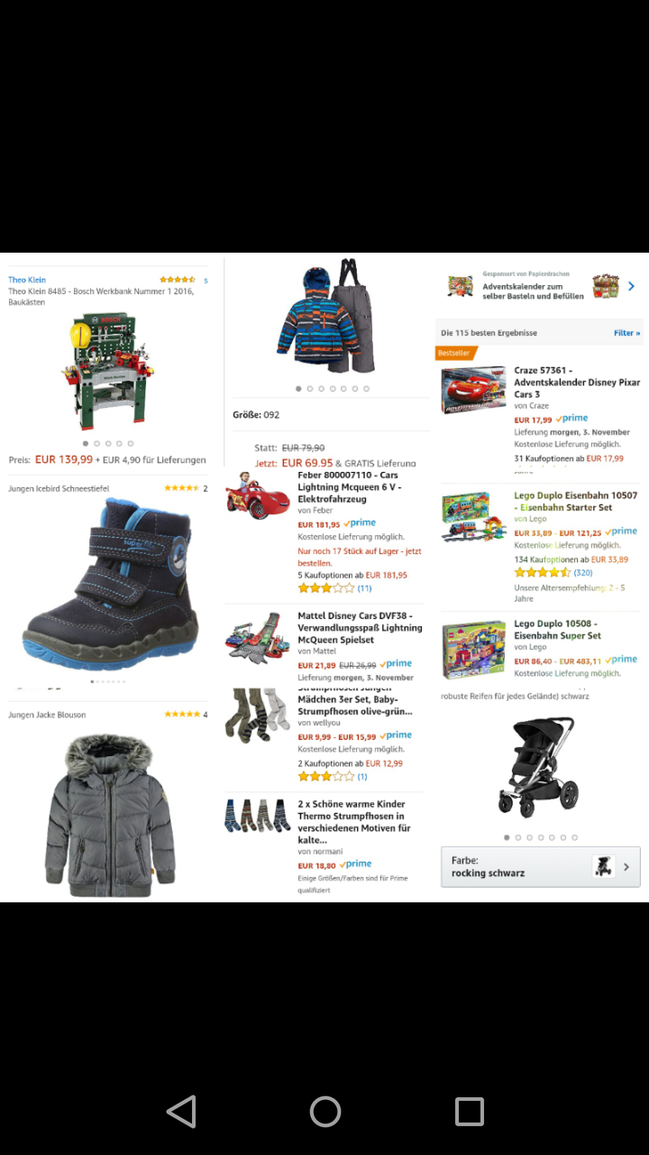Open the 11 reviews link for Feber car
This screenshot has height=1155, width=649.
(364, 588)
